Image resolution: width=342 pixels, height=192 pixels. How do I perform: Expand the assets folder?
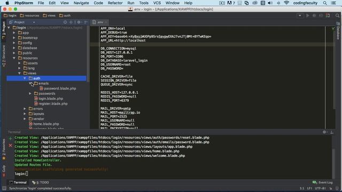coord(19,63)
